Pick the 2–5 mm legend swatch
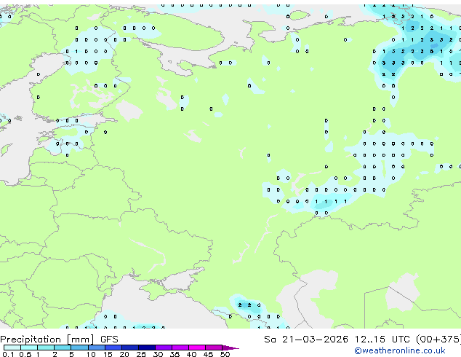Image resolution: width=461 pixels, height=357 pixels. 63,348
